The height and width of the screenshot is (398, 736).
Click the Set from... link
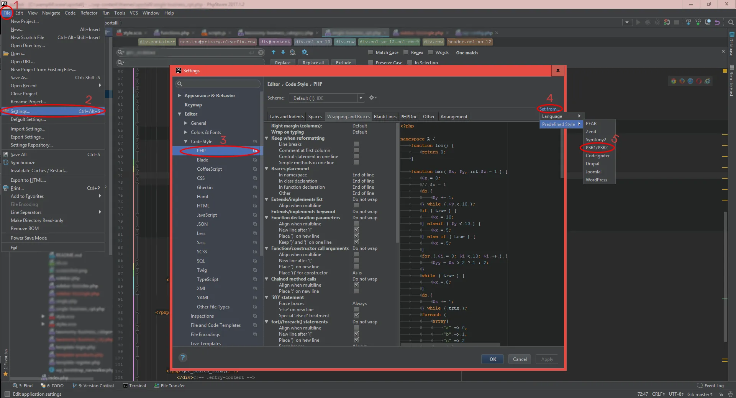(x=550, y=109)
